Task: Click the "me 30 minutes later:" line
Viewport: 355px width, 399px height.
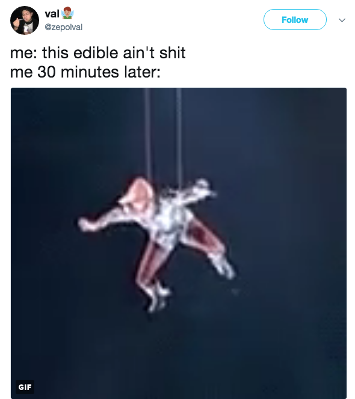Action: point(85,72)
